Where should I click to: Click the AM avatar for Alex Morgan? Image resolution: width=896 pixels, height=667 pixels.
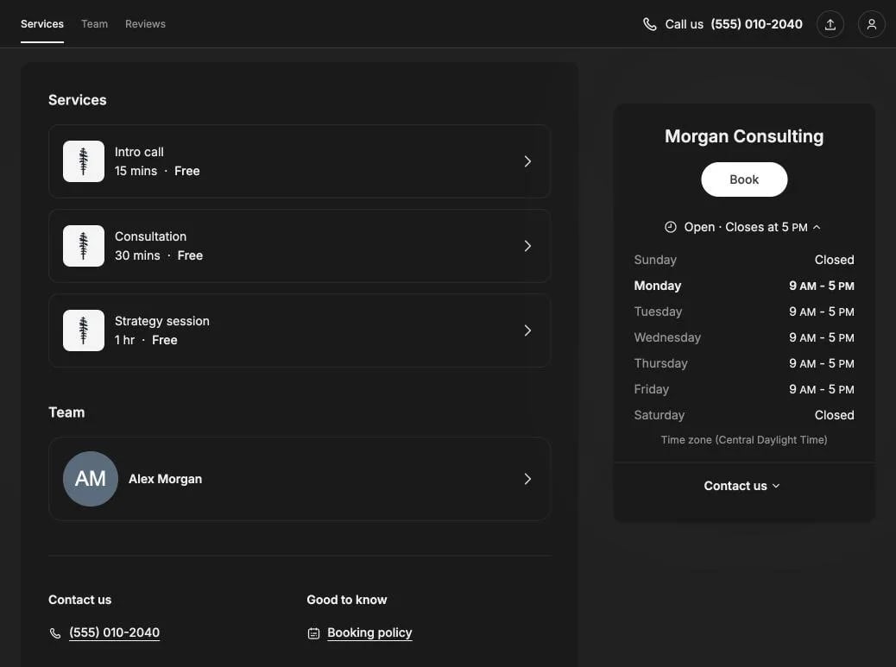point(91,479)
